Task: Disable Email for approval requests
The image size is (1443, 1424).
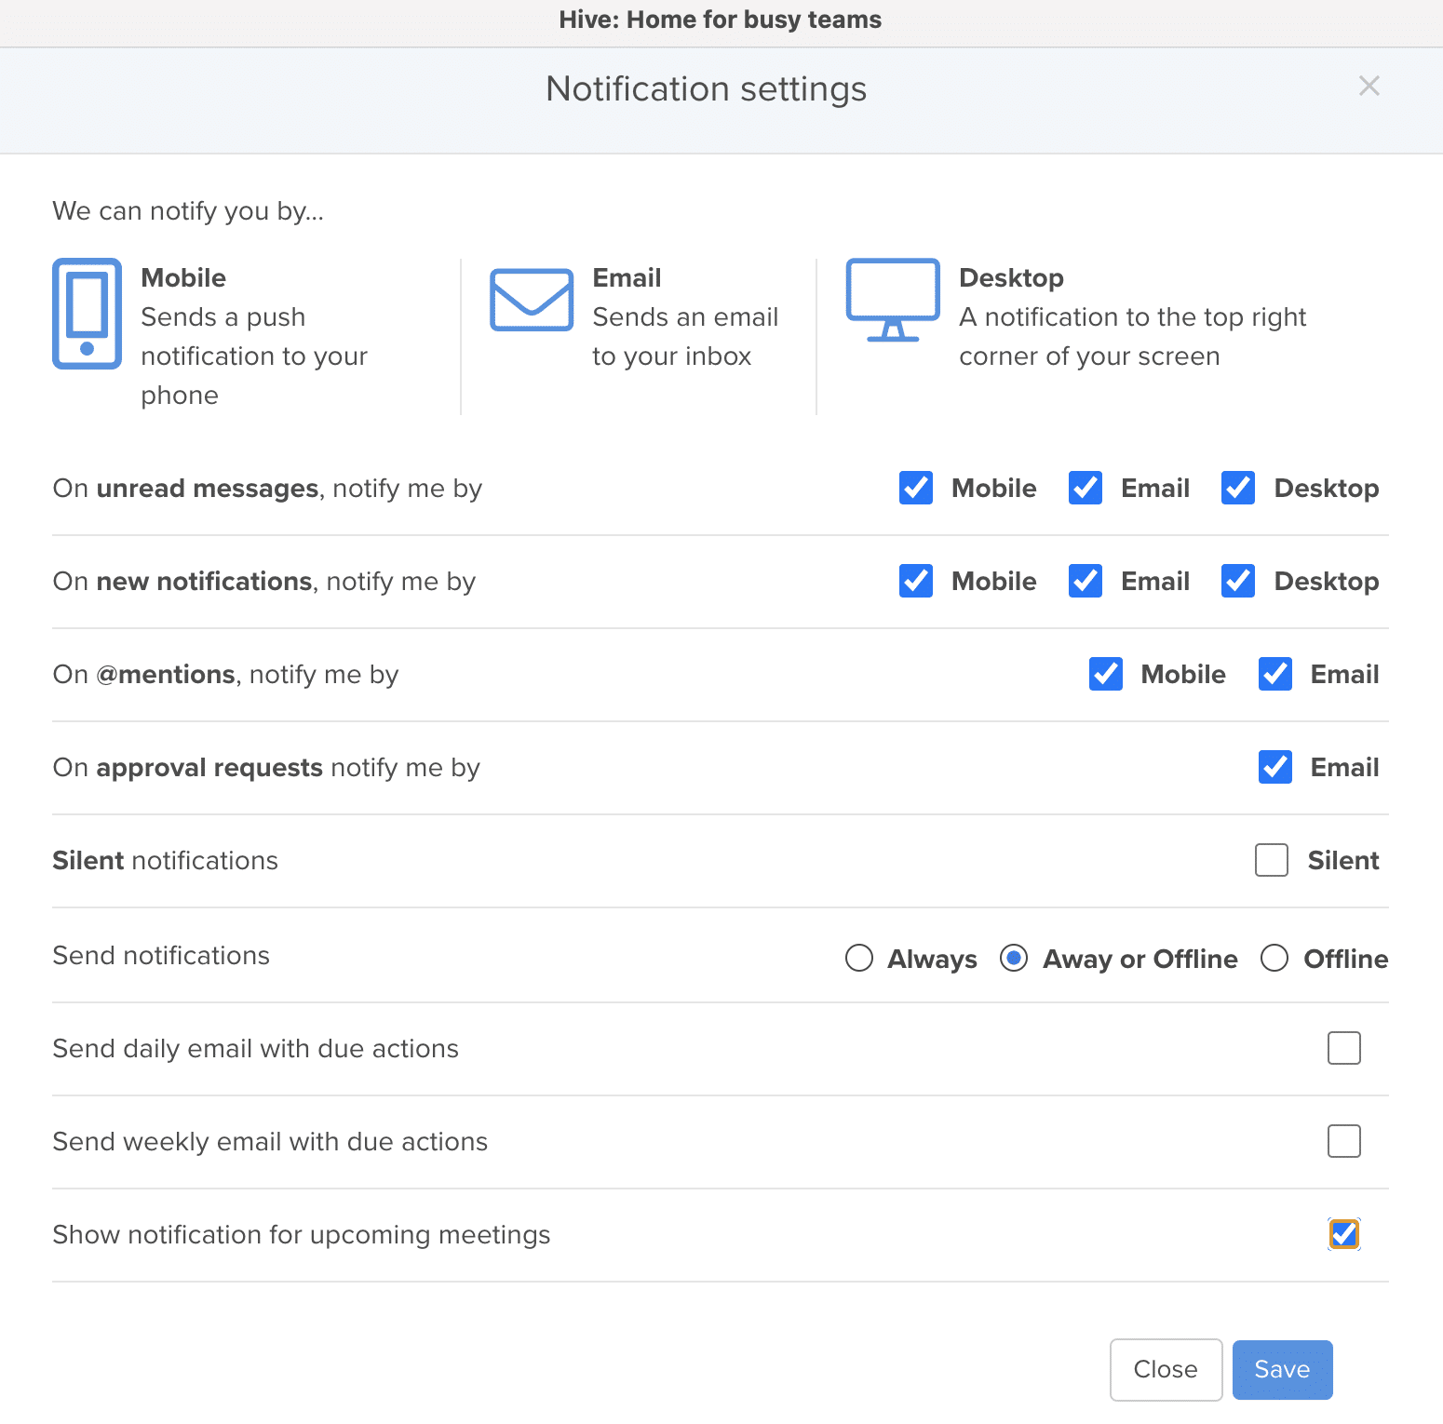Action: point(1274,768)
